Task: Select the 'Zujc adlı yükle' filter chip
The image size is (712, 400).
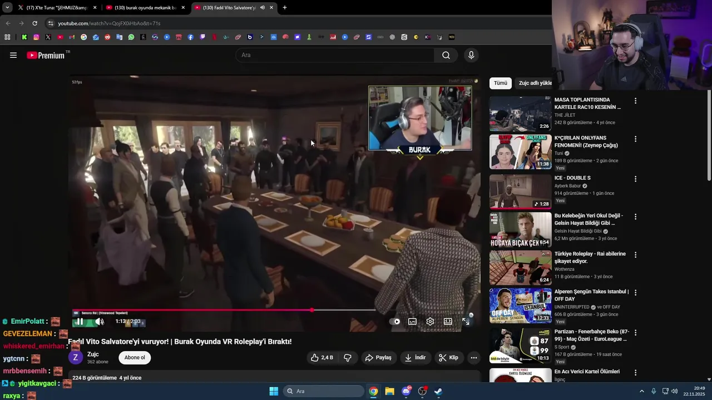Action: coord(535,83)
